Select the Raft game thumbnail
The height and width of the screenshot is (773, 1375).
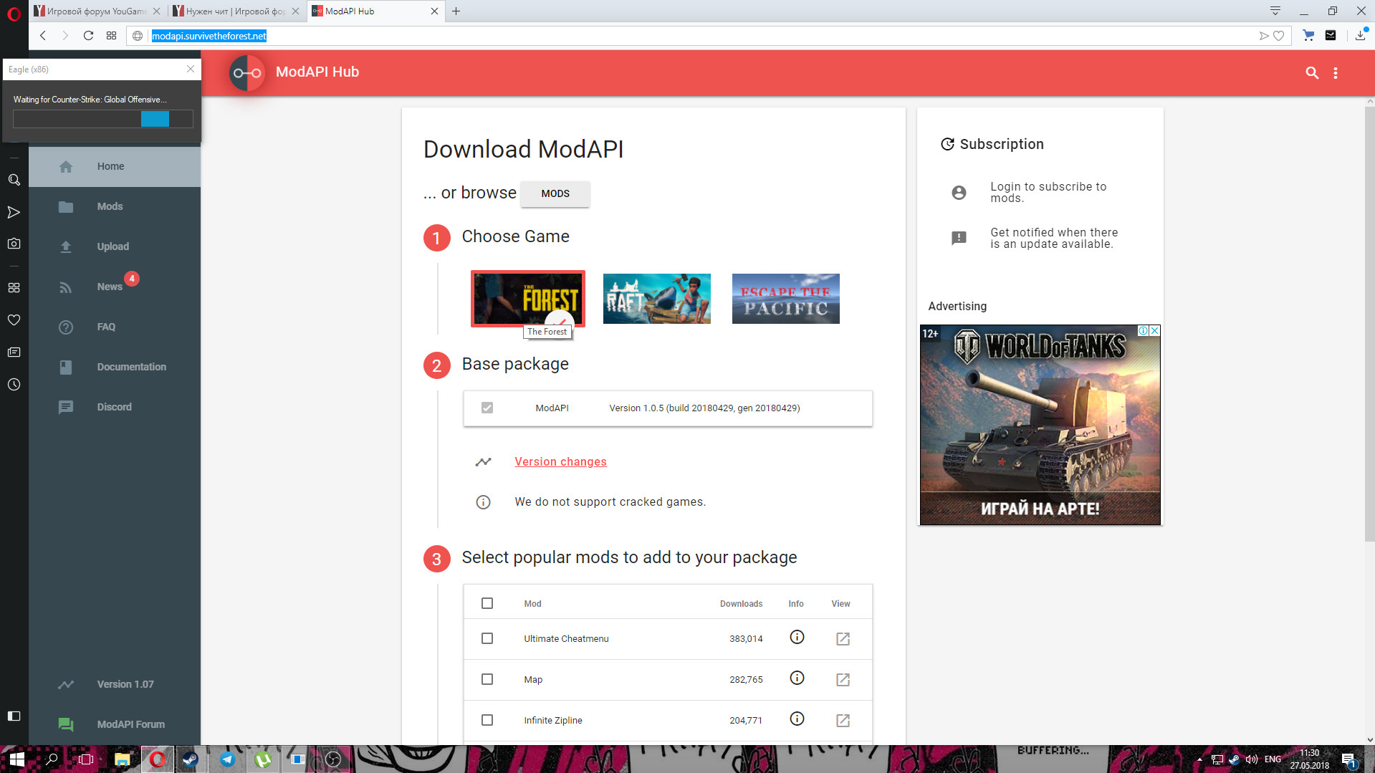pos(656,299)
